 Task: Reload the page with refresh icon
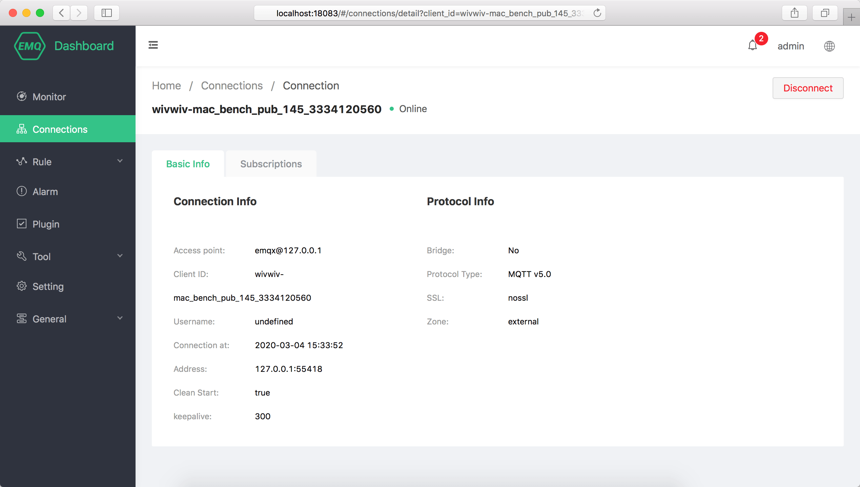[x=597, y=13]
